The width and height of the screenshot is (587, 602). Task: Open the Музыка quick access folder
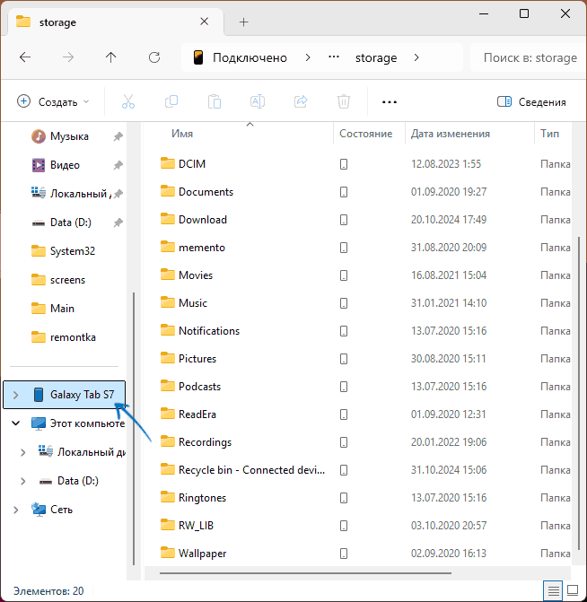(x=69, y=136)
